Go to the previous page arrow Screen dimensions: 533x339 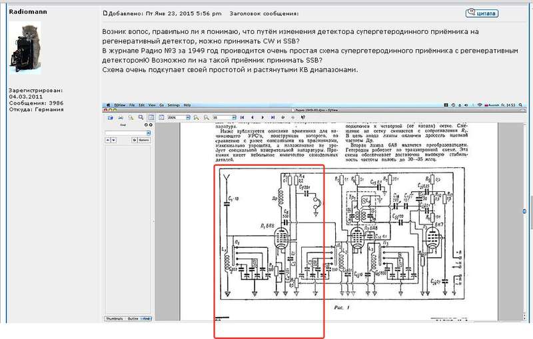point(251,117)
